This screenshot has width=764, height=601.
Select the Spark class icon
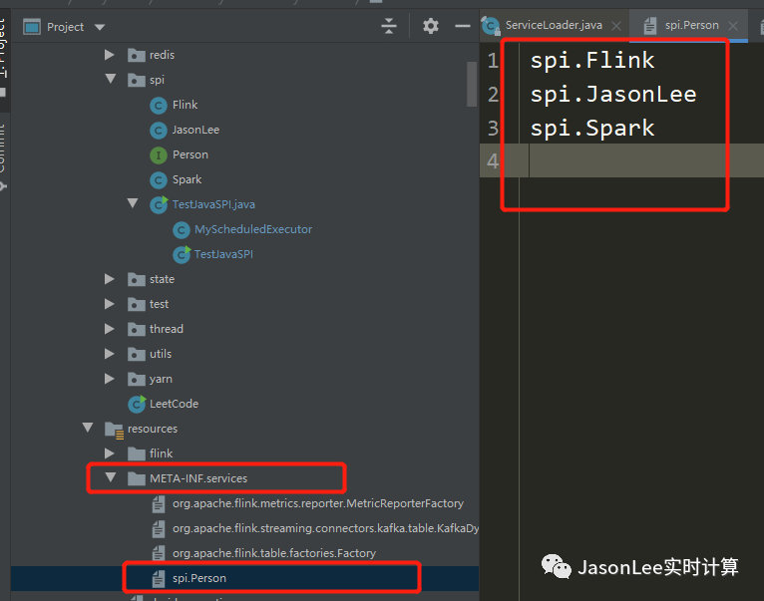point(159,179)
